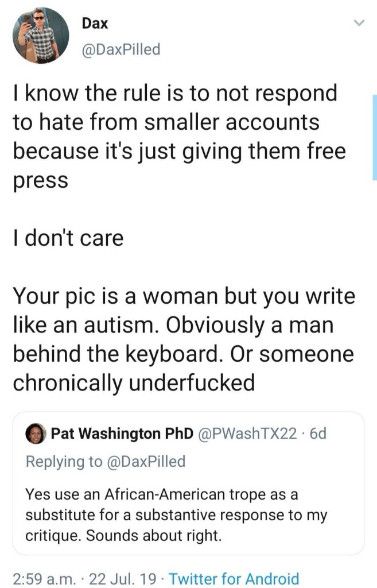The width and height of the screenshot is (377, 588).
Task: Click the 6d timestamp on quoted tweet
Action: tap(317, 433)
